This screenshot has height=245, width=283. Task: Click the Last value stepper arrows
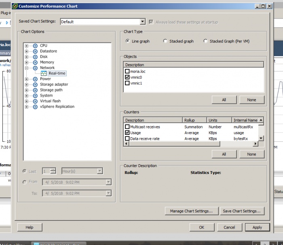[x=53, y=171]
